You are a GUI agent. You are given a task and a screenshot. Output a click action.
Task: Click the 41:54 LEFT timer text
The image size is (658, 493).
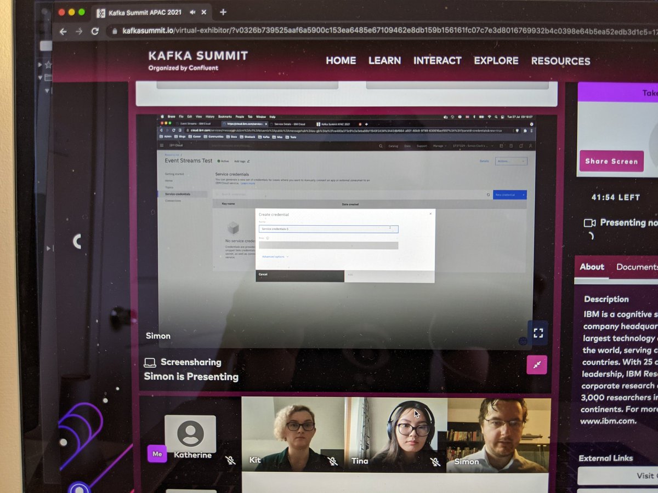[x=615, y=197]
